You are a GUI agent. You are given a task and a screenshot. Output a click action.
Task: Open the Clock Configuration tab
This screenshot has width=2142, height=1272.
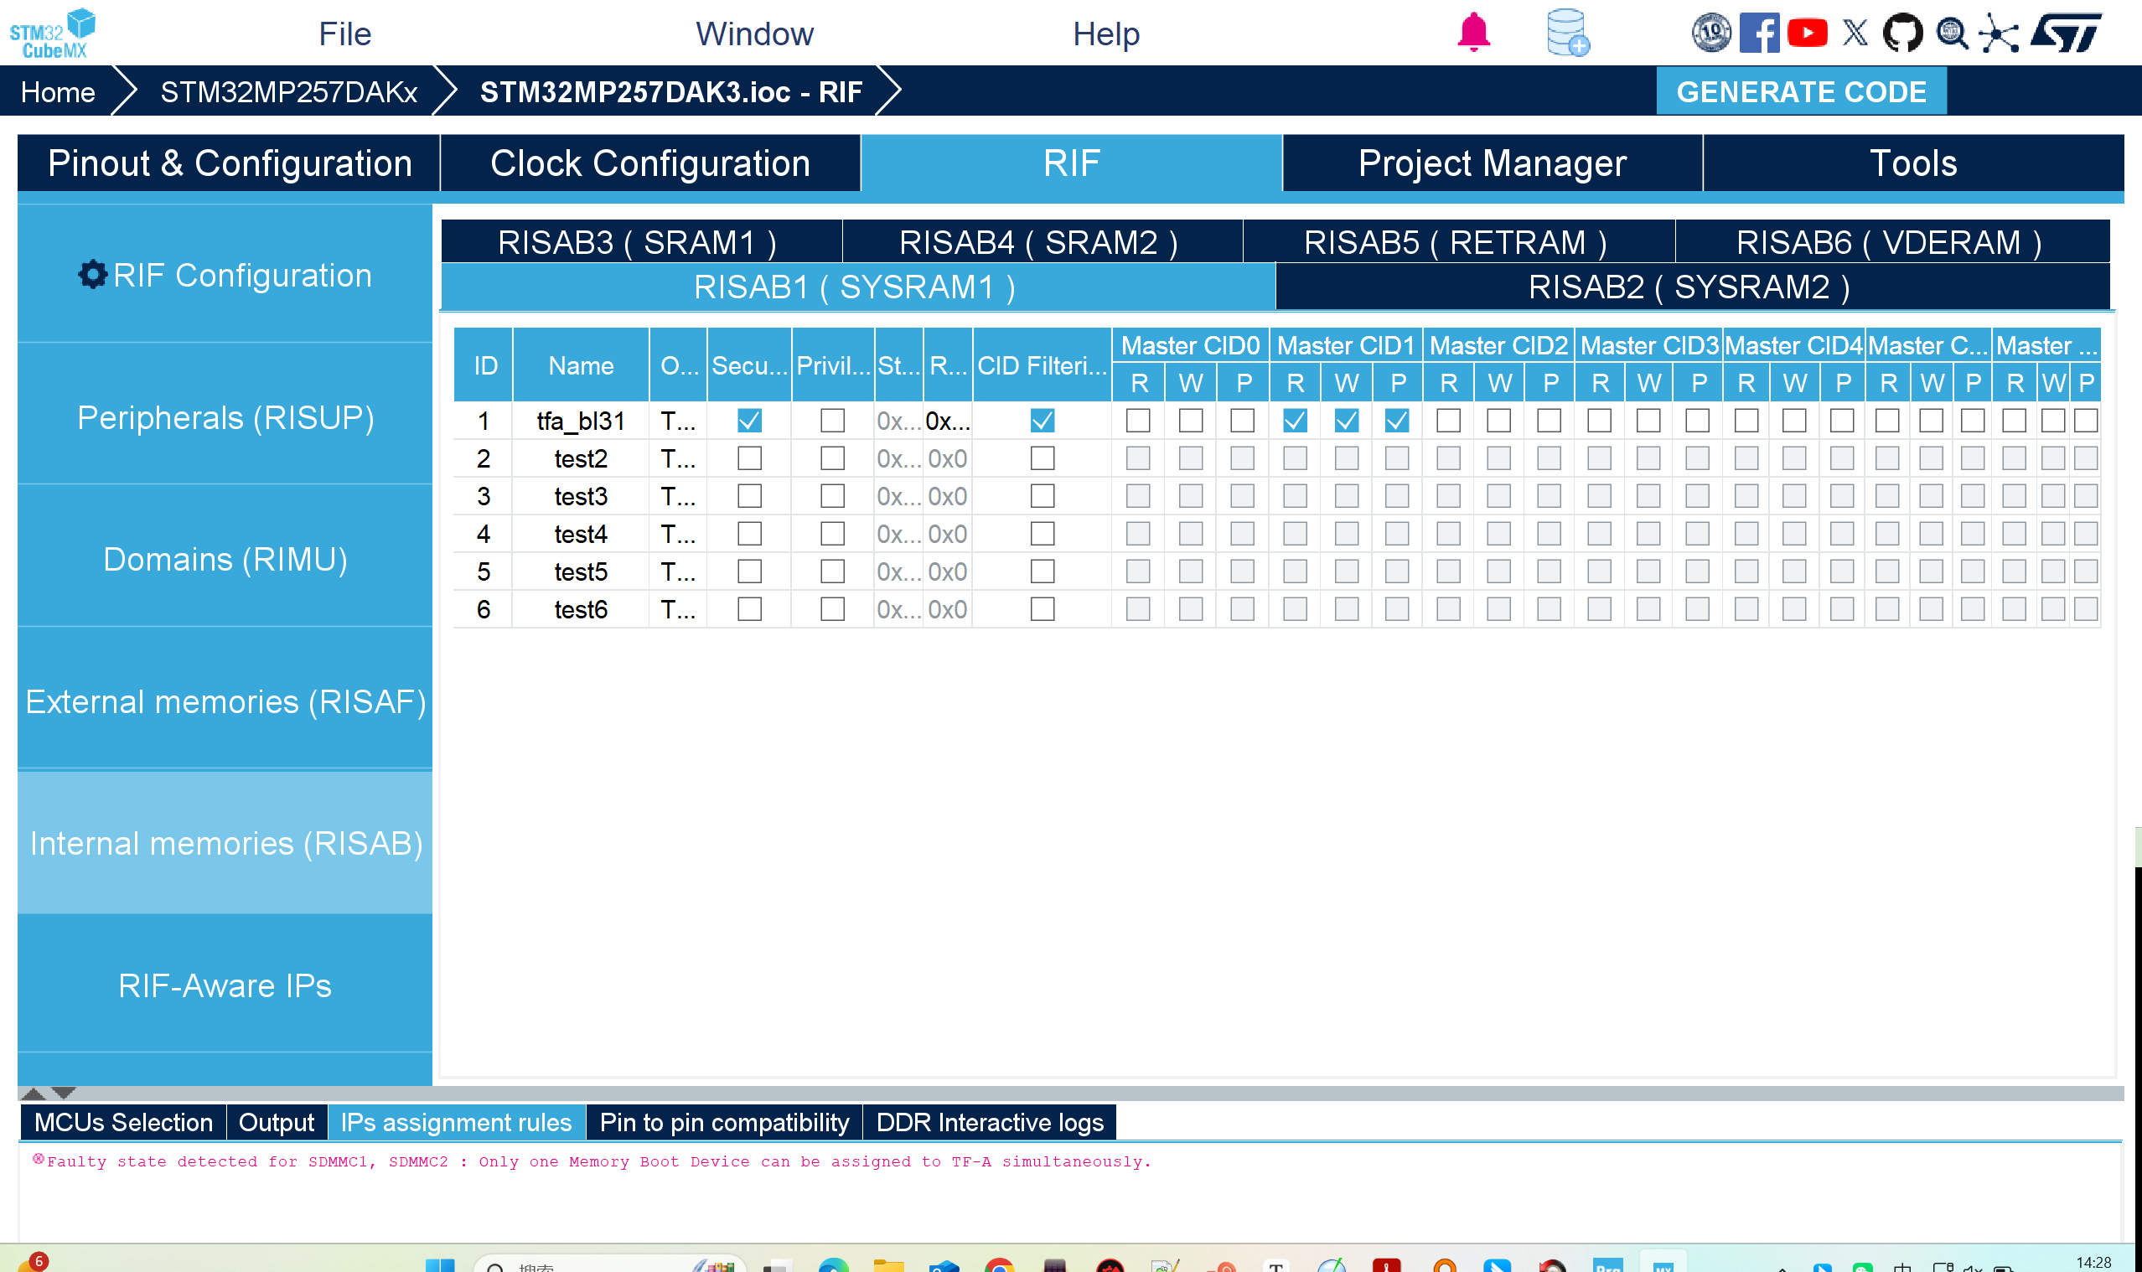click(649, 163)
